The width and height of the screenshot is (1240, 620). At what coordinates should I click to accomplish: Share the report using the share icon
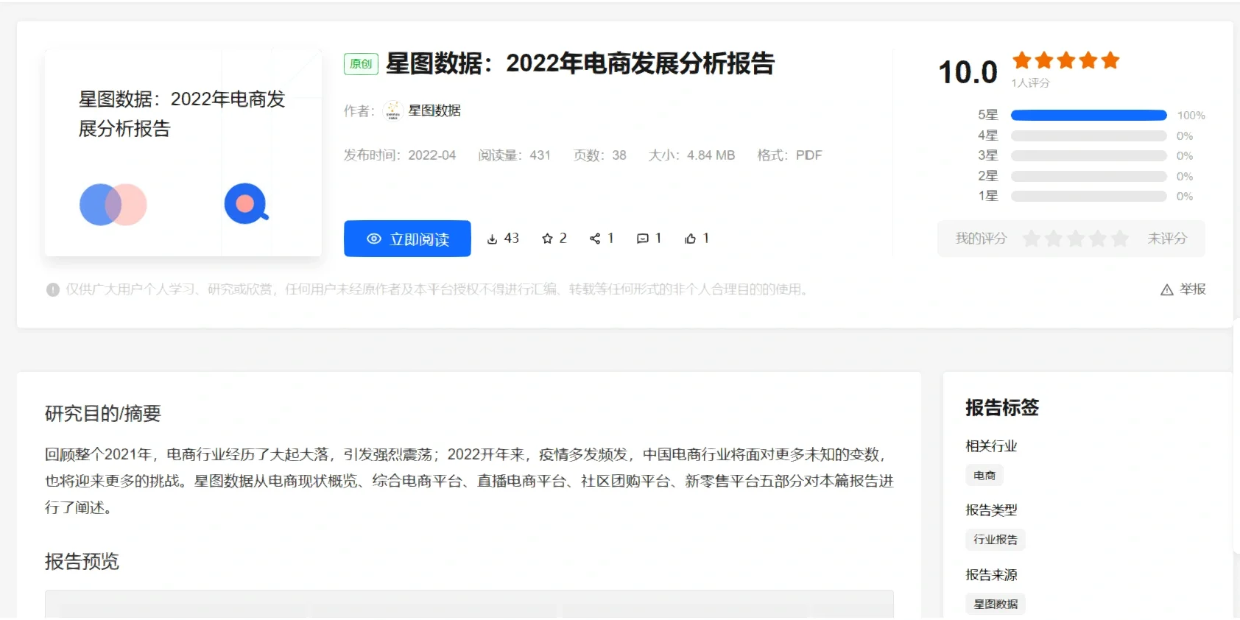(x=595, y=239)
